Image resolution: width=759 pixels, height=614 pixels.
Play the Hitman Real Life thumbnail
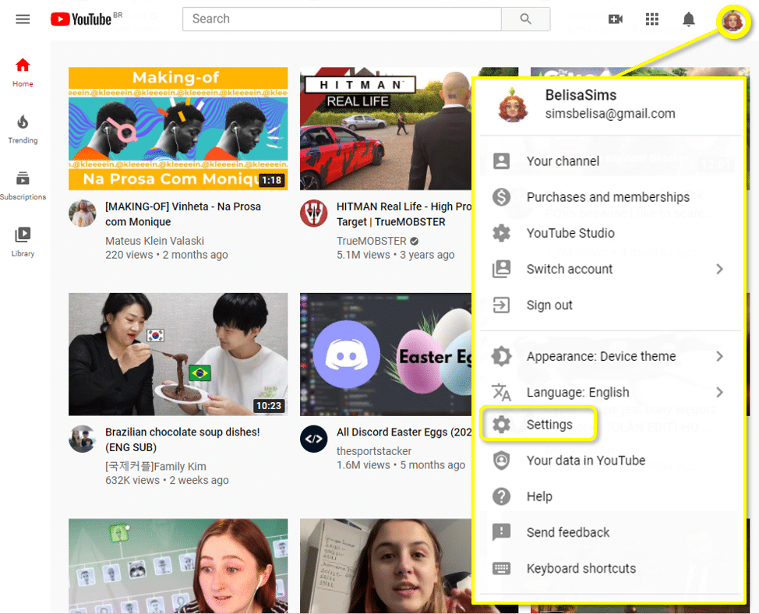click(x=386, y=129)
